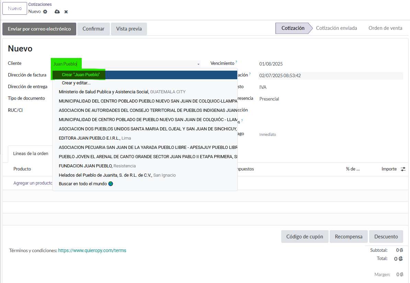Screen dimensions: 410x283
Task: Click the IVA field value
Action: [x=263, y=87]
